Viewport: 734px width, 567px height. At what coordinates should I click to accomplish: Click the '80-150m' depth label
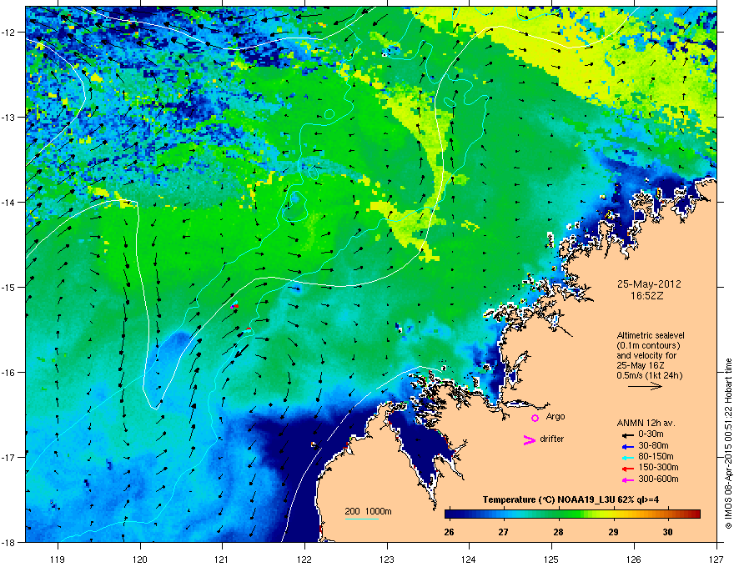(656, 457)
